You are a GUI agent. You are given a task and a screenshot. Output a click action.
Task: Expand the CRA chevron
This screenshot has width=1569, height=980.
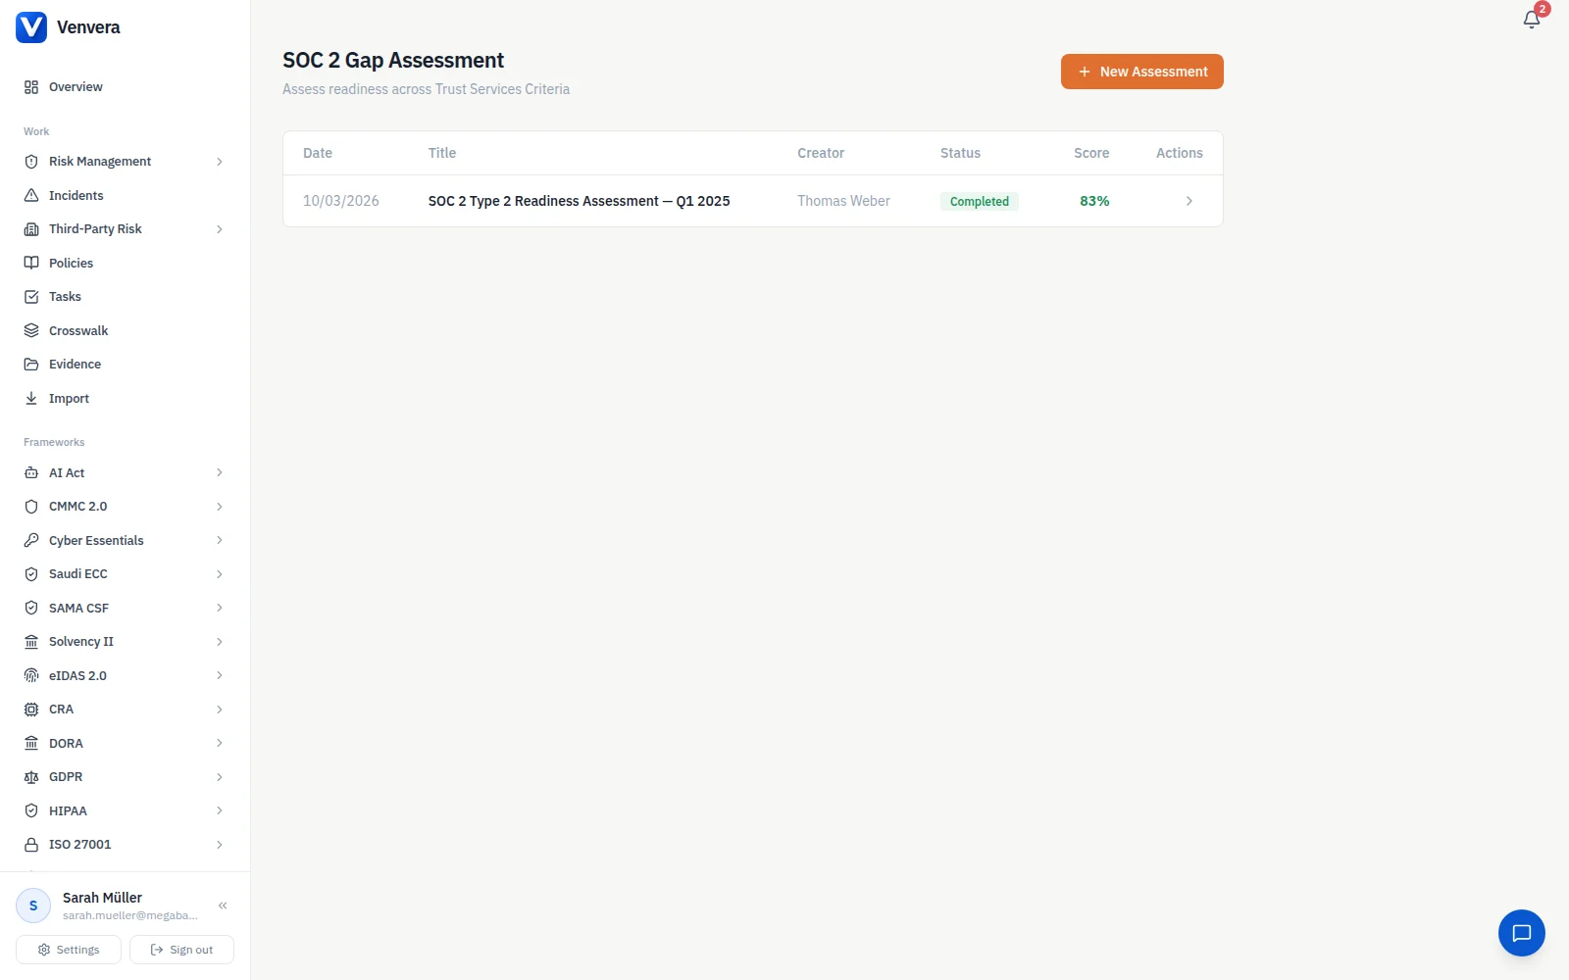(x=220, y=710)
